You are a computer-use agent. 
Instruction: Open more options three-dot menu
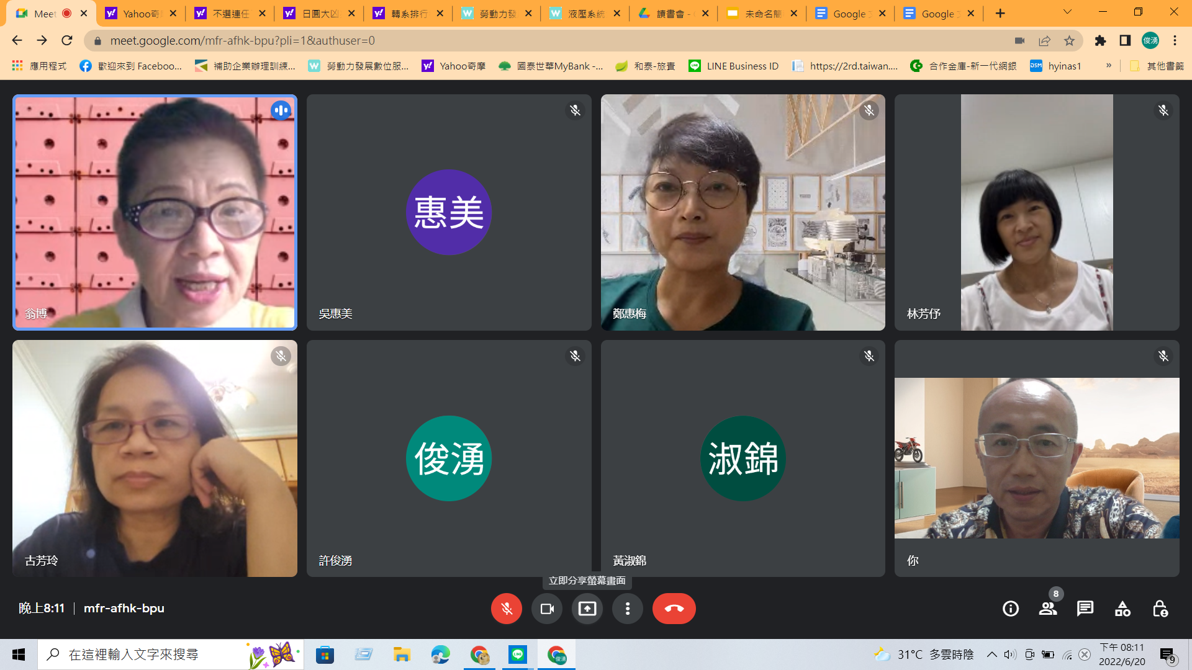pyautogui.click(x=627, y=609)
